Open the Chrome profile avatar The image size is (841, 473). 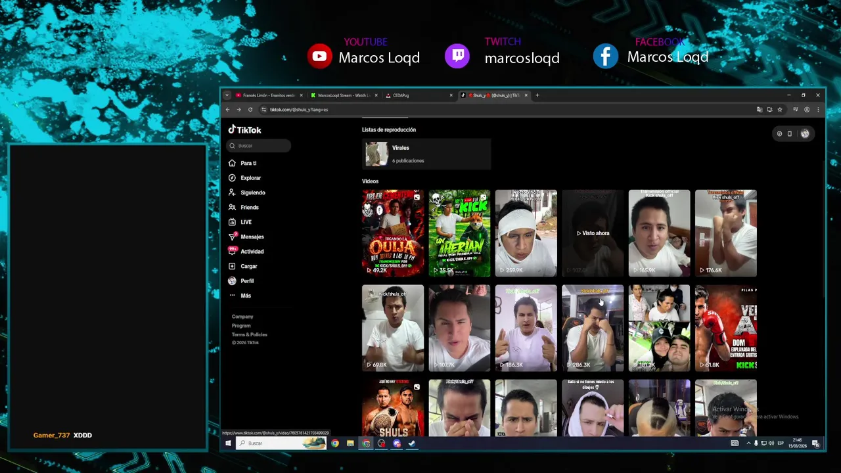point(807,110)
